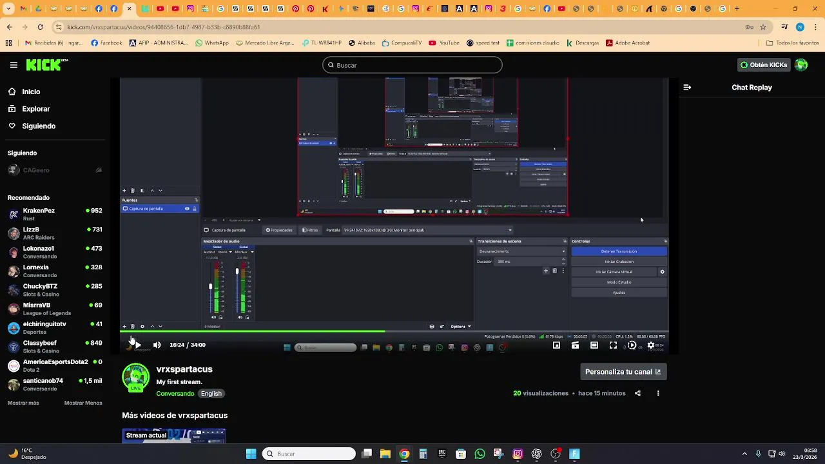
Task: Open the Chrome profile N icon
Action: [x=800, y=27]
